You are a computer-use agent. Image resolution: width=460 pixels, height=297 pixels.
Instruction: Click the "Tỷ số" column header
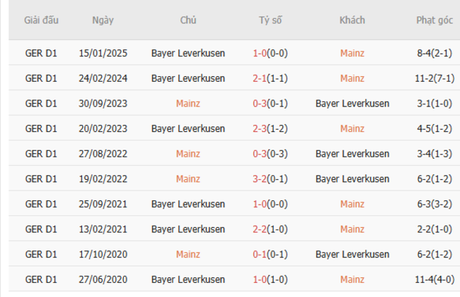270,20
